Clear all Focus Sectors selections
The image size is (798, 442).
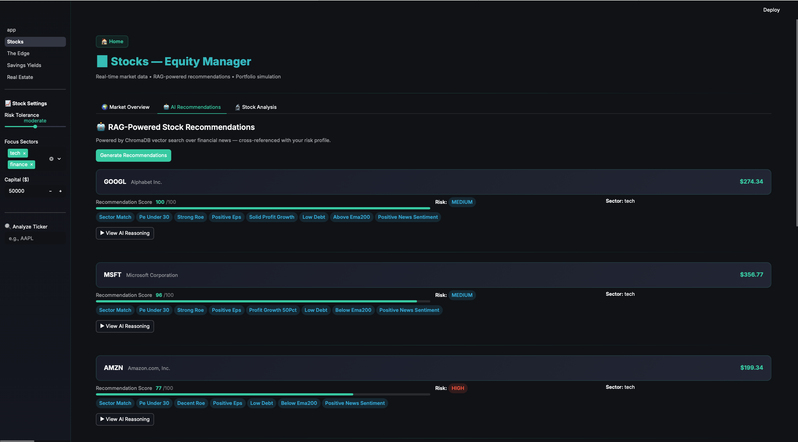[x=52, y=159]
